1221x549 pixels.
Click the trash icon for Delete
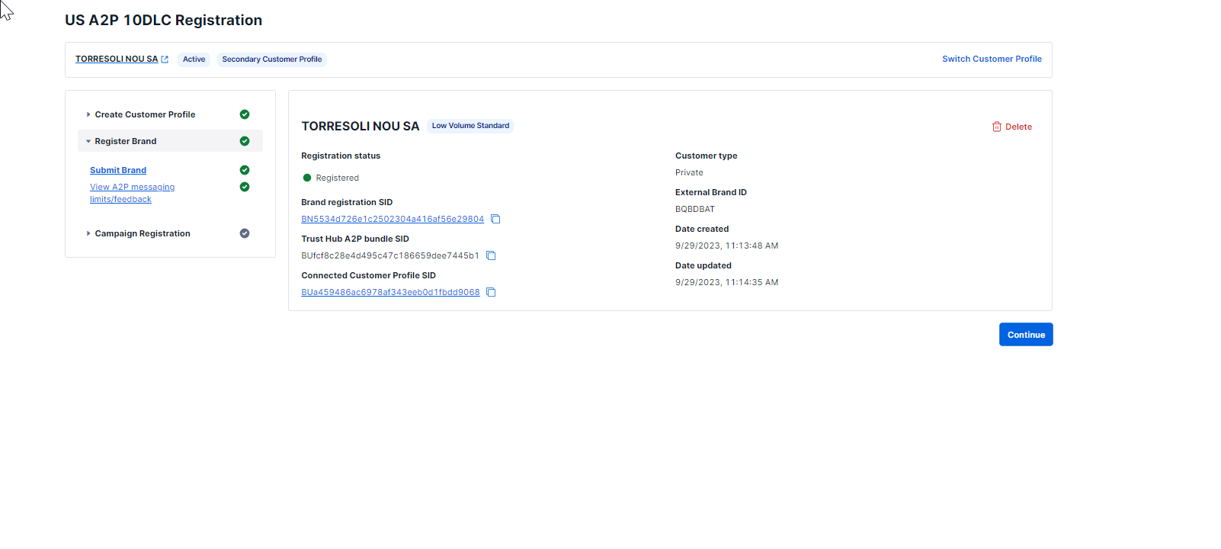point(996,127)
